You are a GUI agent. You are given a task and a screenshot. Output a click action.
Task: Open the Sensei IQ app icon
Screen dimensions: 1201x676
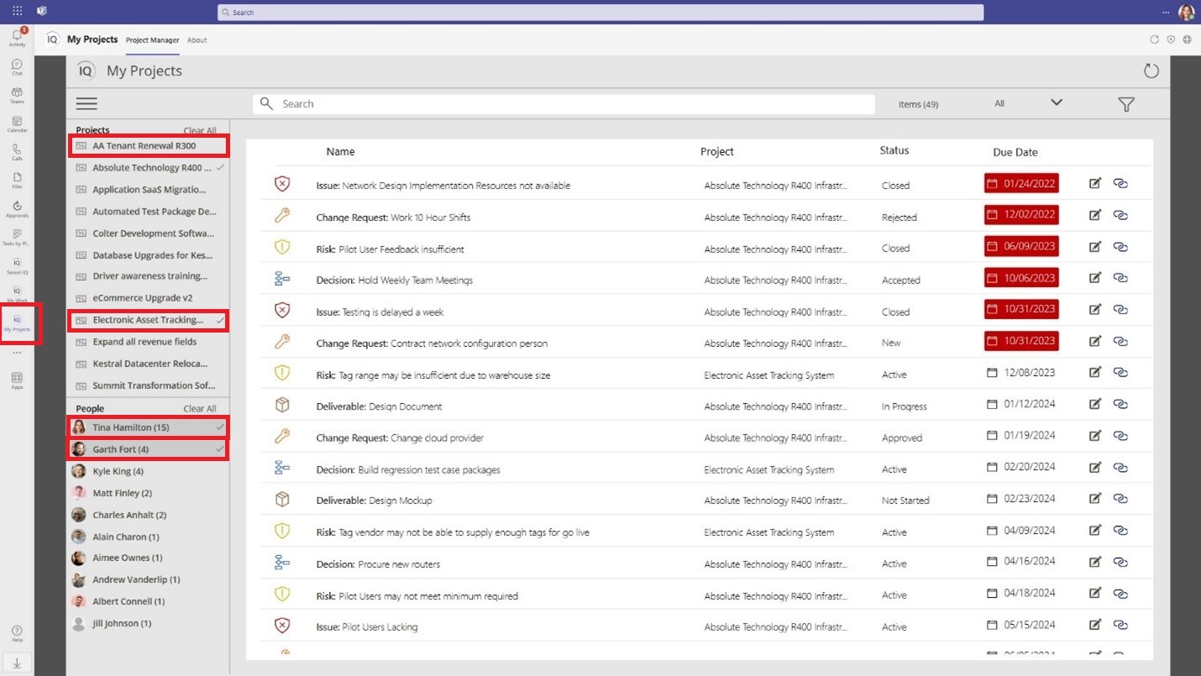click(17, 266)
